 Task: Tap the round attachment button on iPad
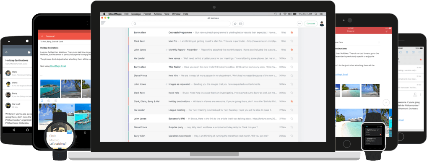pos(386,102)
